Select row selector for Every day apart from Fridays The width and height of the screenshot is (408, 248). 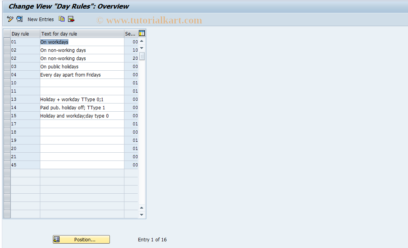[7, 75]
